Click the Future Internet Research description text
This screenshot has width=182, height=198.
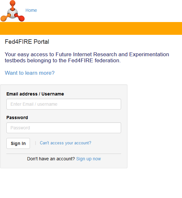[x=87, y=57]
